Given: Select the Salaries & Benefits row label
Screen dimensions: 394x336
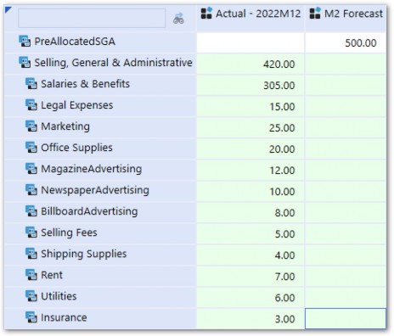Looking at the screenshot, I should click(85, 84).
